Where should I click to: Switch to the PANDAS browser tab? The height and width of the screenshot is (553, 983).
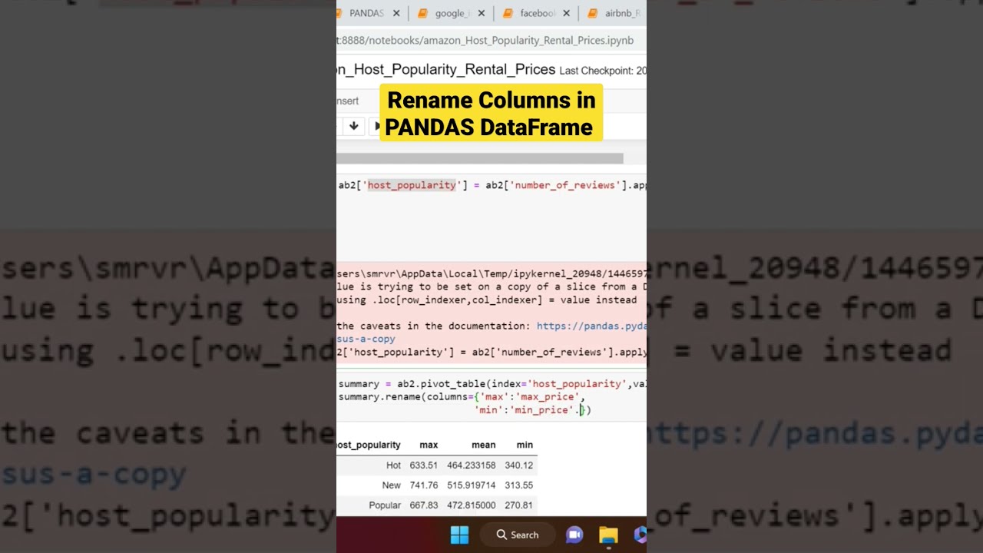[x=367, y=13]
